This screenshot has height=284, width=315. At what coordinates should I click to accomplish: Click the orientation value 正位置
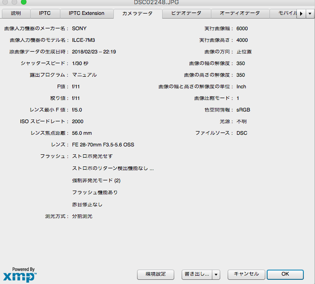pos(244,52)
